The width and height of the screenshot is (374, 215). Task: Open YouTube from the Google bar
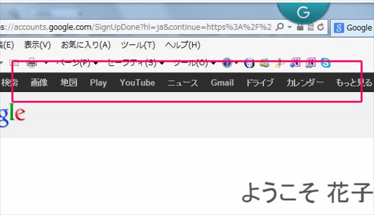[x=137, y=82]
